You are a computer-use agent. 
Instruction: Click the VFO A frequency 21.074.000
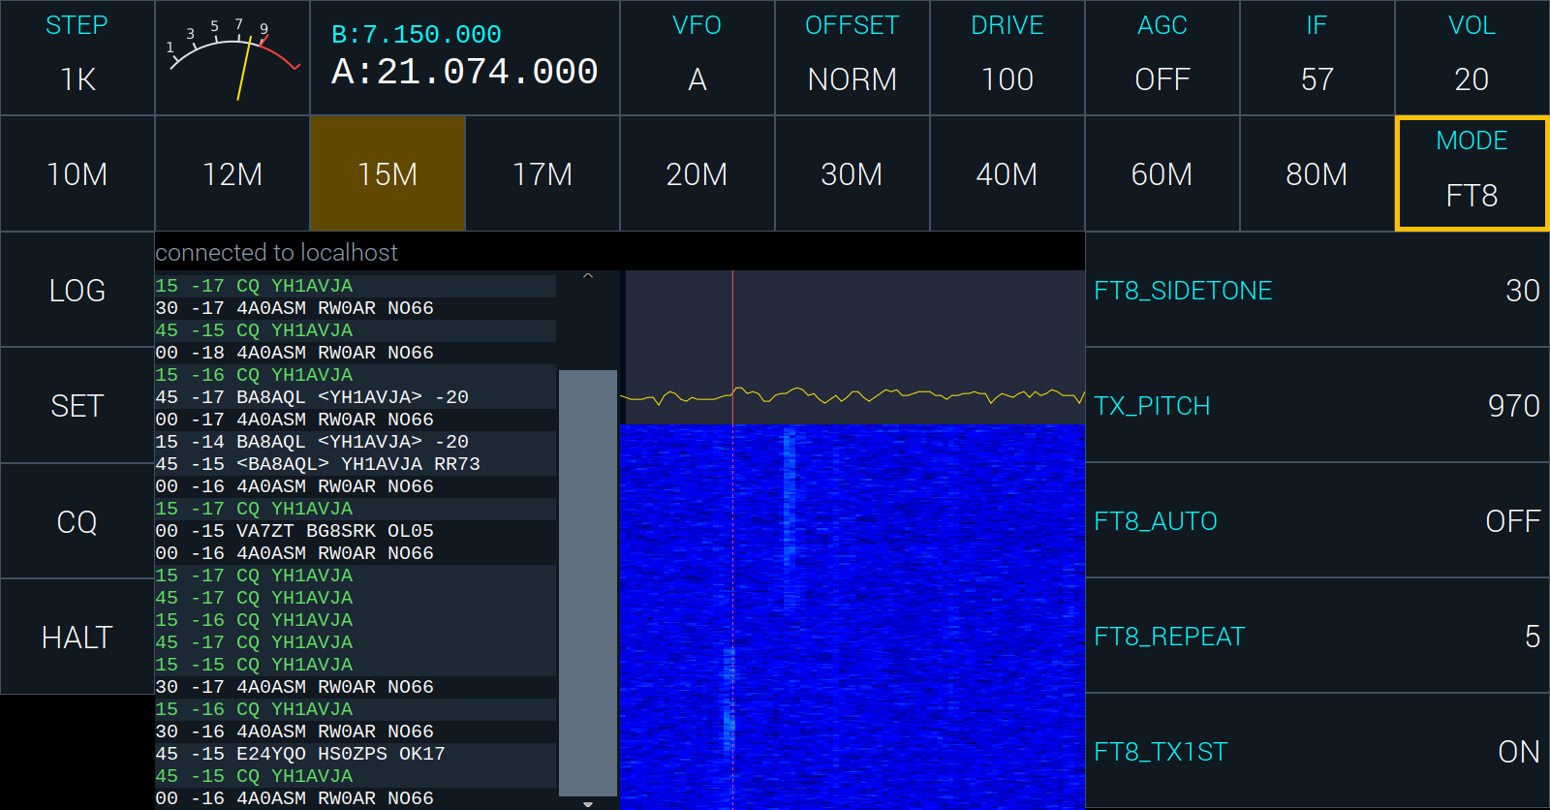(x=465, y=72)
